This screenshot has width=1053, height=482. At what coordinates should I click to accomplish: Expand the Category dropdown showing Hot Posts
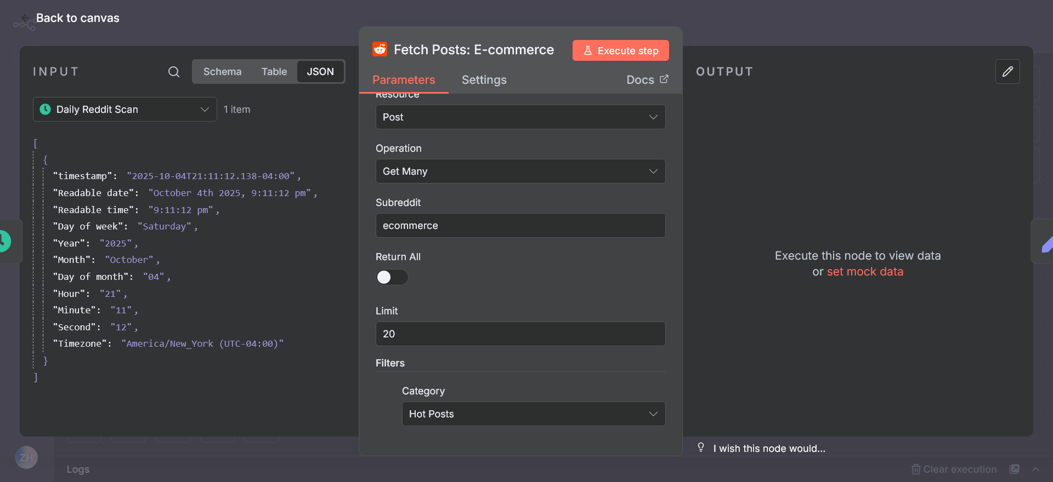pos(533,414)
